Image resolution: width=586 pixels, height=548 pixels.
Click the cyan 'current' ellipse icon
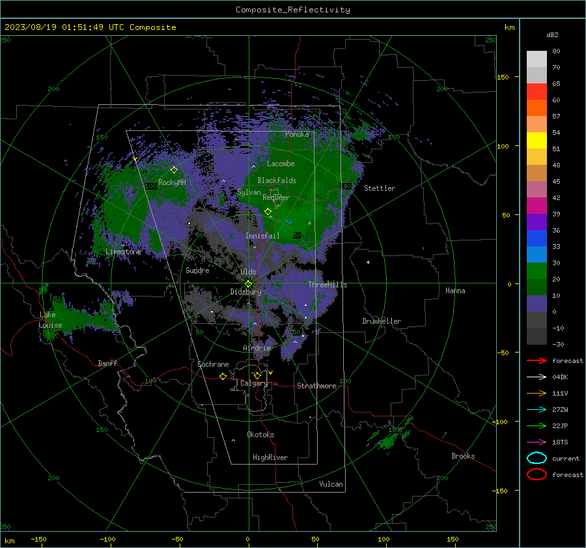(x=537, y=458)
